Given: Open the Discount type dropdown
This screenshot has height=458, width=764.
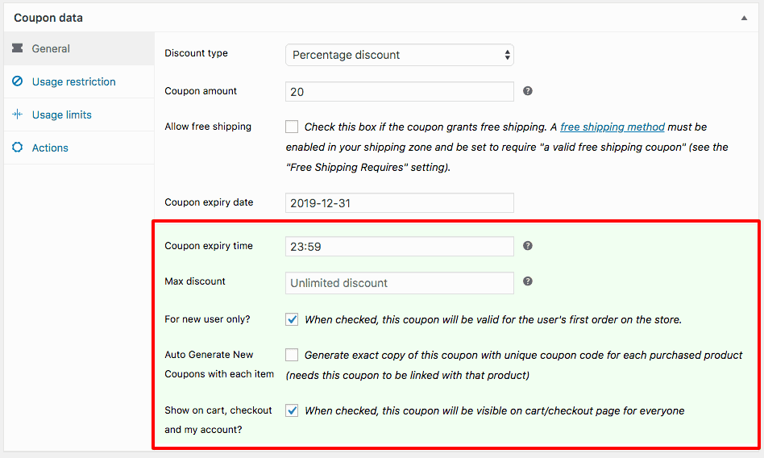Looking at the screenshot, I should point(400,55).
